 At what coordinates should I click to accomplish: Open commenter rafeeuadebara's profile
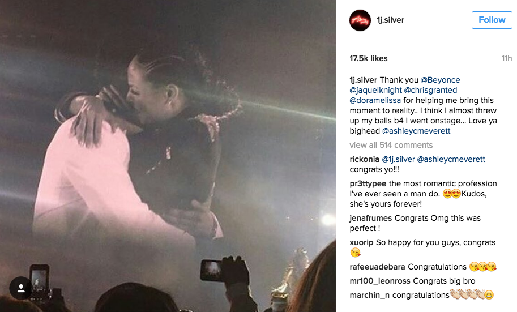click(377, 267)
